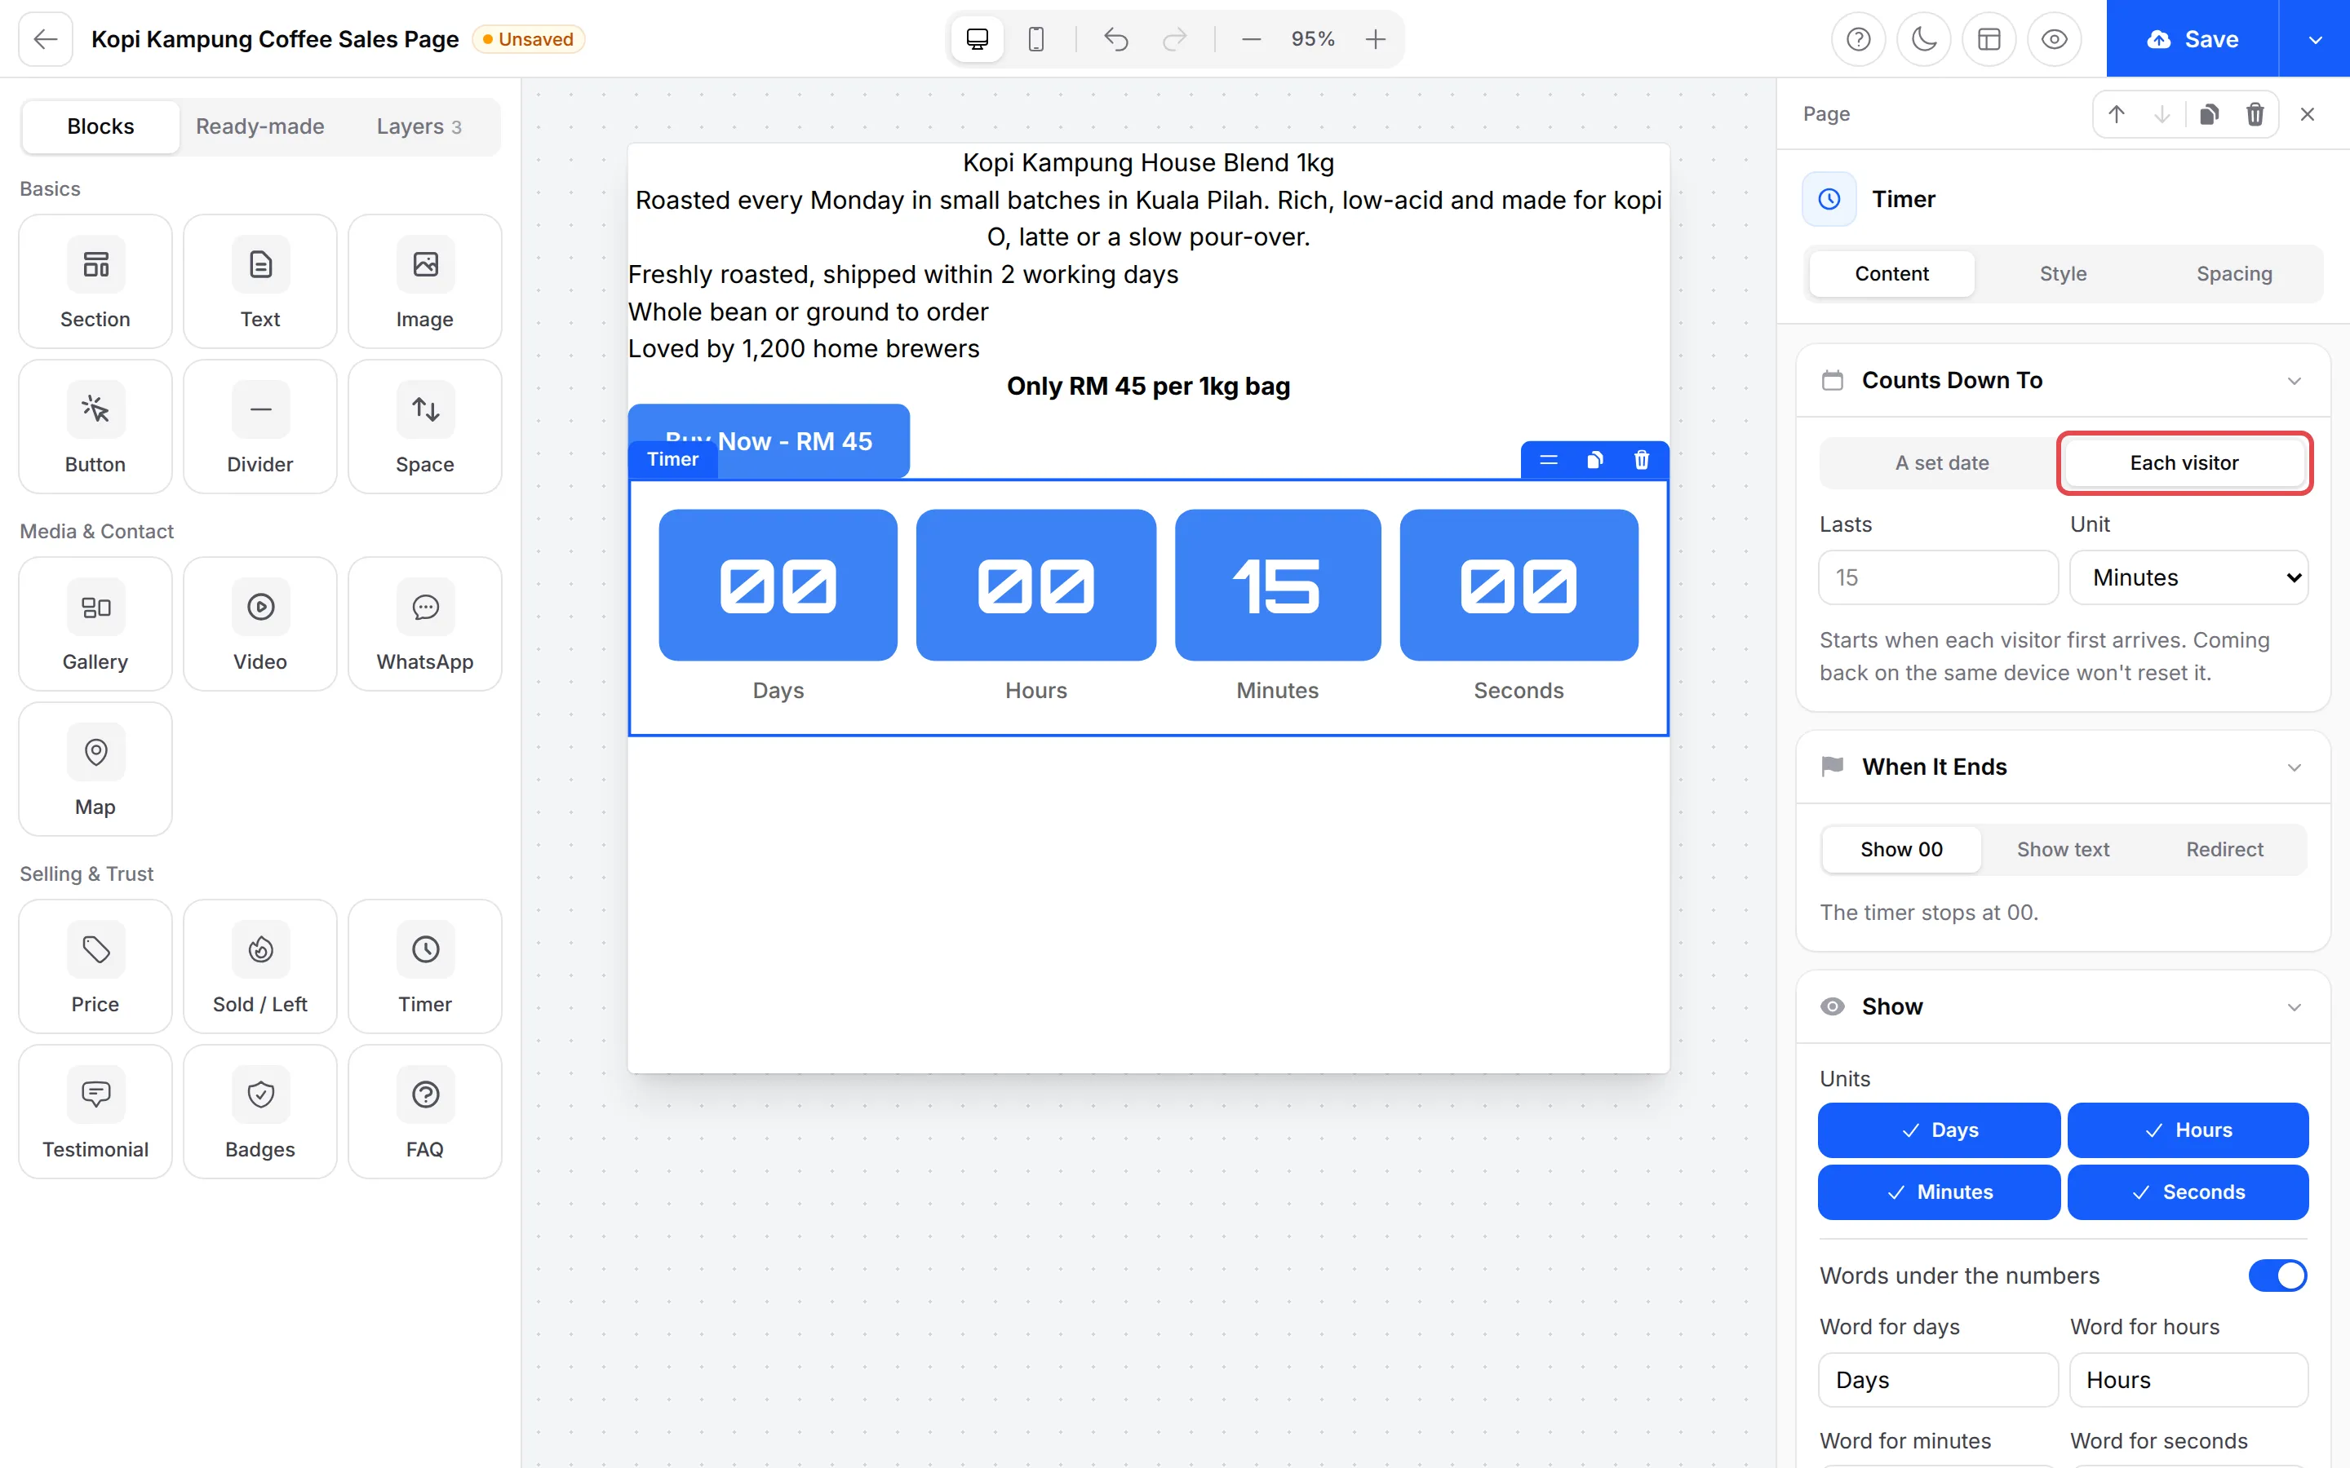Add a Video block

(260, 624)
